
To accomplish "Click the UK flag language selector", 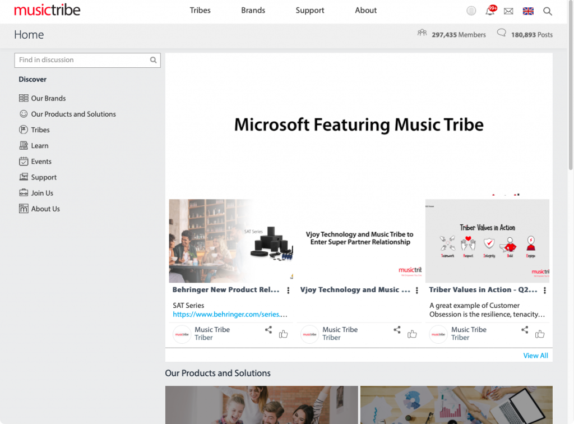I will (x=527, y=11).
